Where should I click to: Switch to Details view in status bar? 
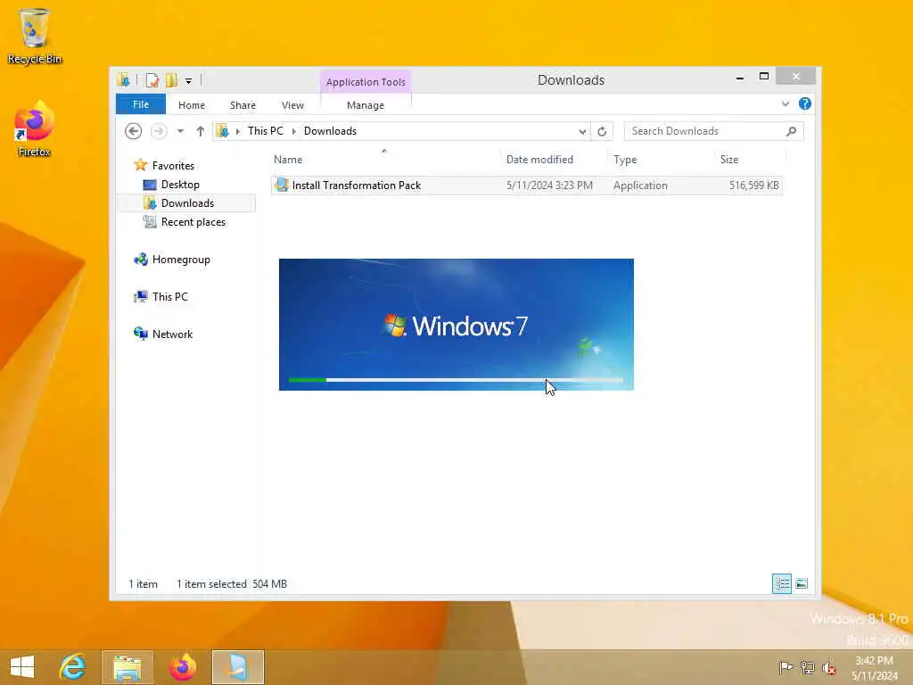pyautogui.click(x=781, y=583)
